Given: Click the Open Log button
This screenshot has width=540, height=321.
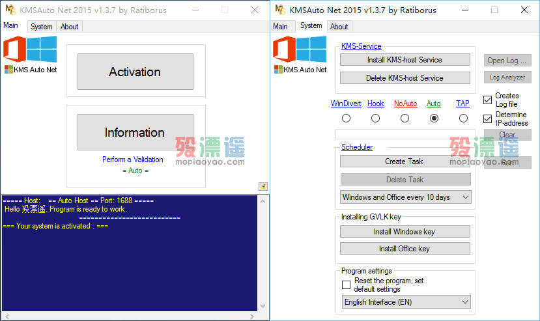Looking at the screenshot, I should (x=507, y=61).
